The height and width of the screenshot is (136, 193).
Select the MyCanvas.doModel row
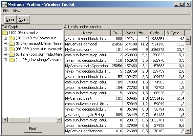point(125,44)
